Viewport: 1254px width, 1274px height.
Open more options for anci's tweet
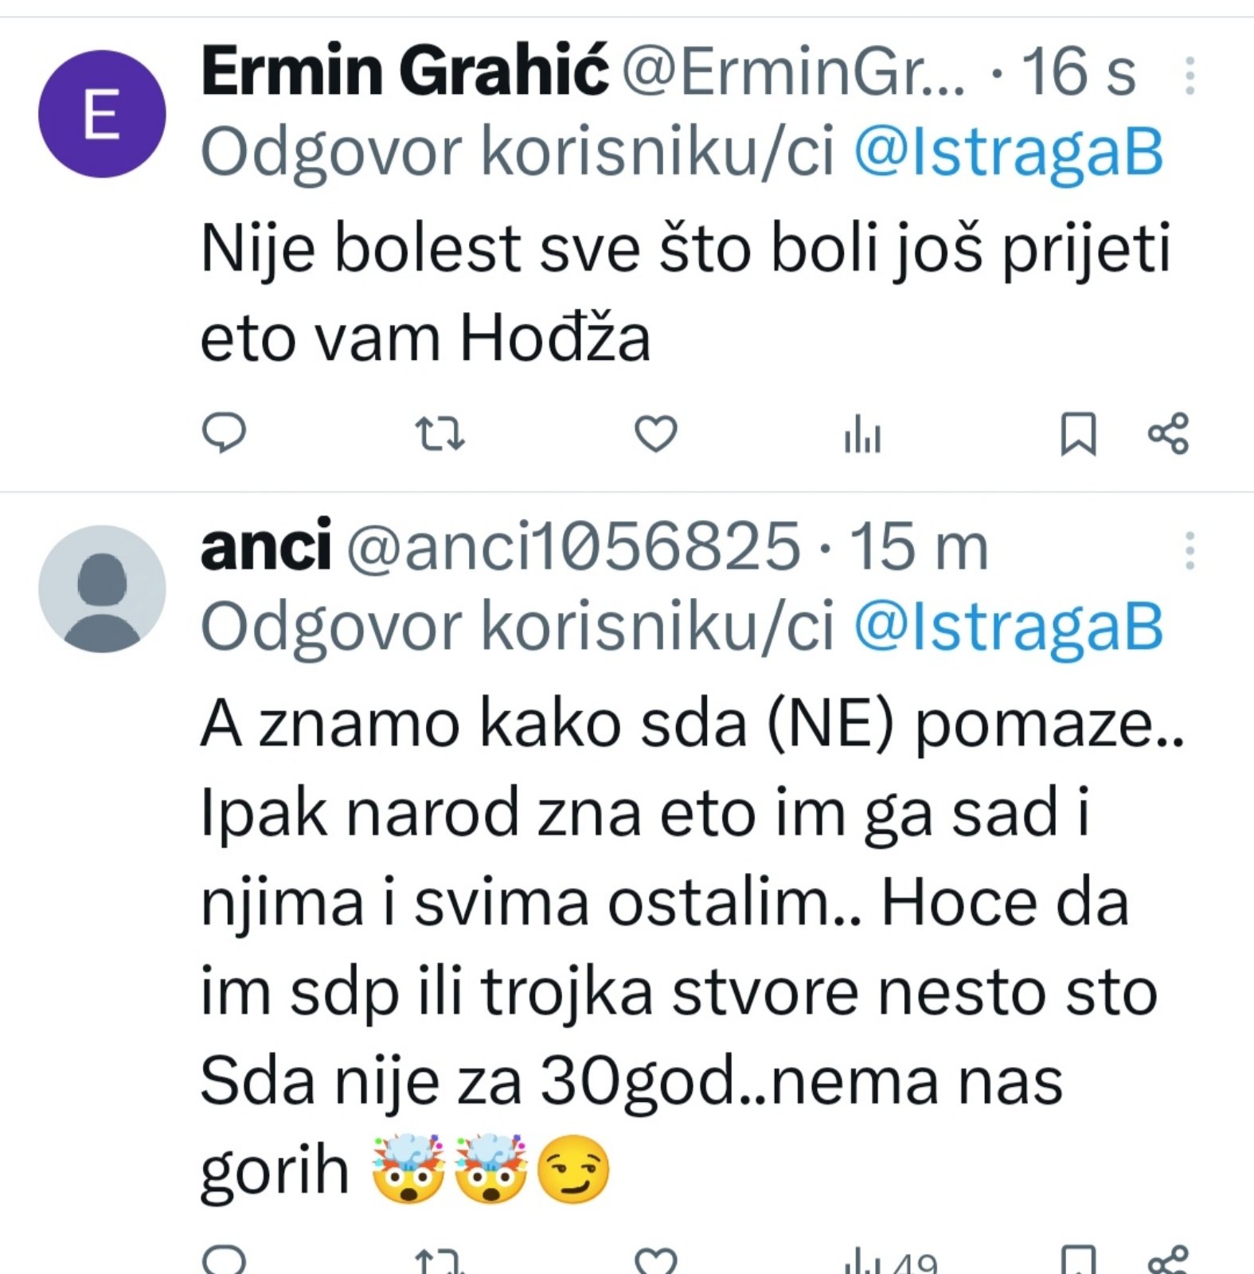[1190, 551]
